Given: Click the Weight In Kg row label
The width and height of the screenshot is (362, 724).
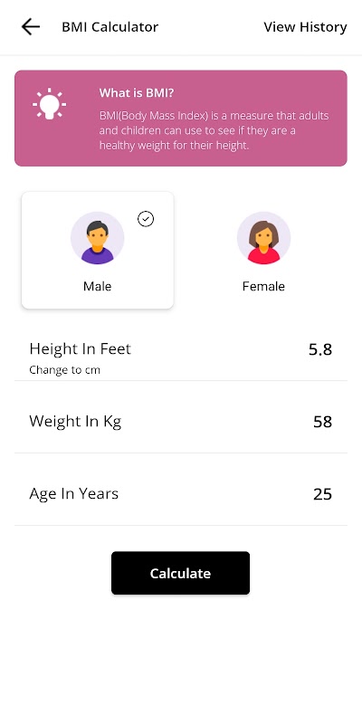Looking at the screenshot, I should [75, 422].
